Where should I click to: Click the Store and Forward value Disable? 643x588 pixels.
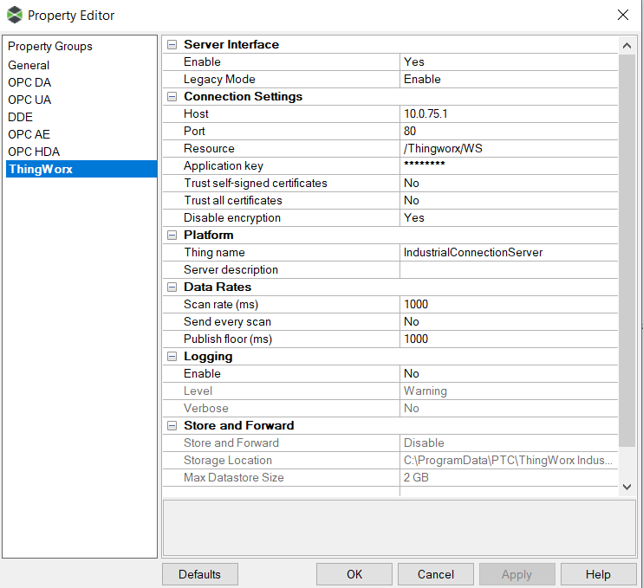click(509, 443)
